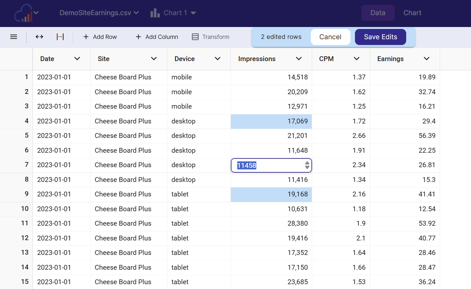Open the Device column dropdown arrow

pos(218,59)
